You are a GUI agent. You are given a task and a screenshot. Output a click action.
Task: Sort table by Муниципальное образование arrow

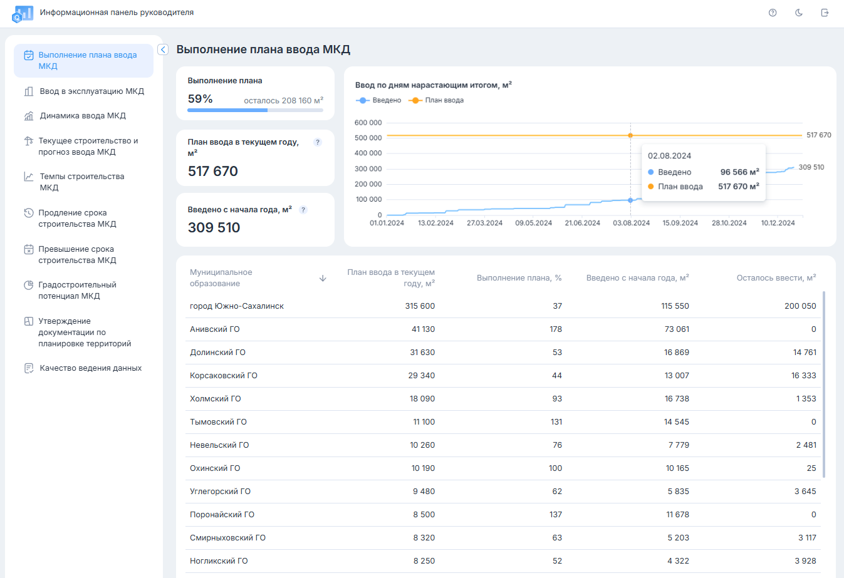[x=323, y=278]
